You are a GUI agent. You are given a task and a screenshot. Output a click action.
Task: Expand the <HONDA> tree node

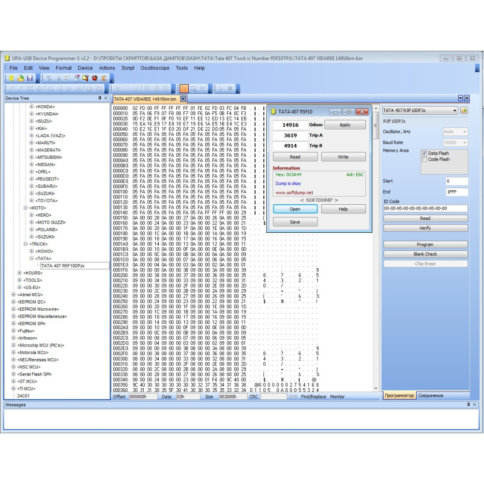tap(31, 106)
